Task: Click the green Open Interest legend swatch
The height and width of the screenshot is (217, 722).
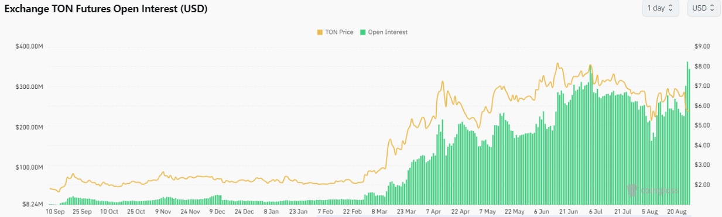Action: click(362, 32)
